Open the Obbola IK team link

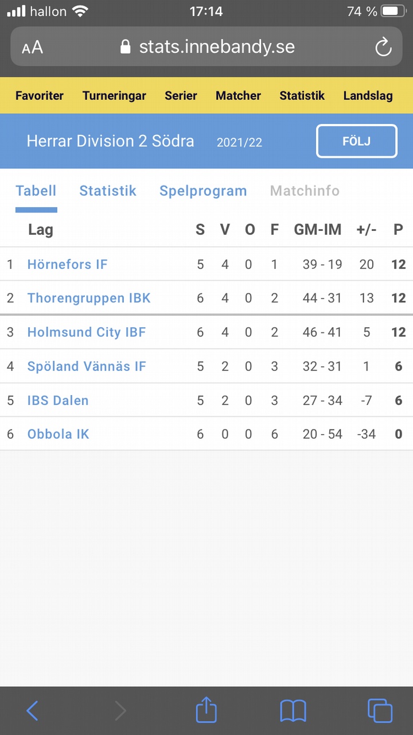tap(59, 434)
